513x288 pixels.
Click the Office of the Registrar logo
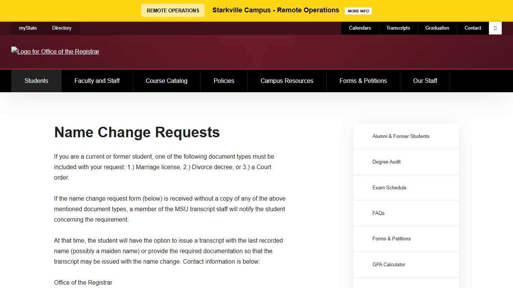coord(55,51)
